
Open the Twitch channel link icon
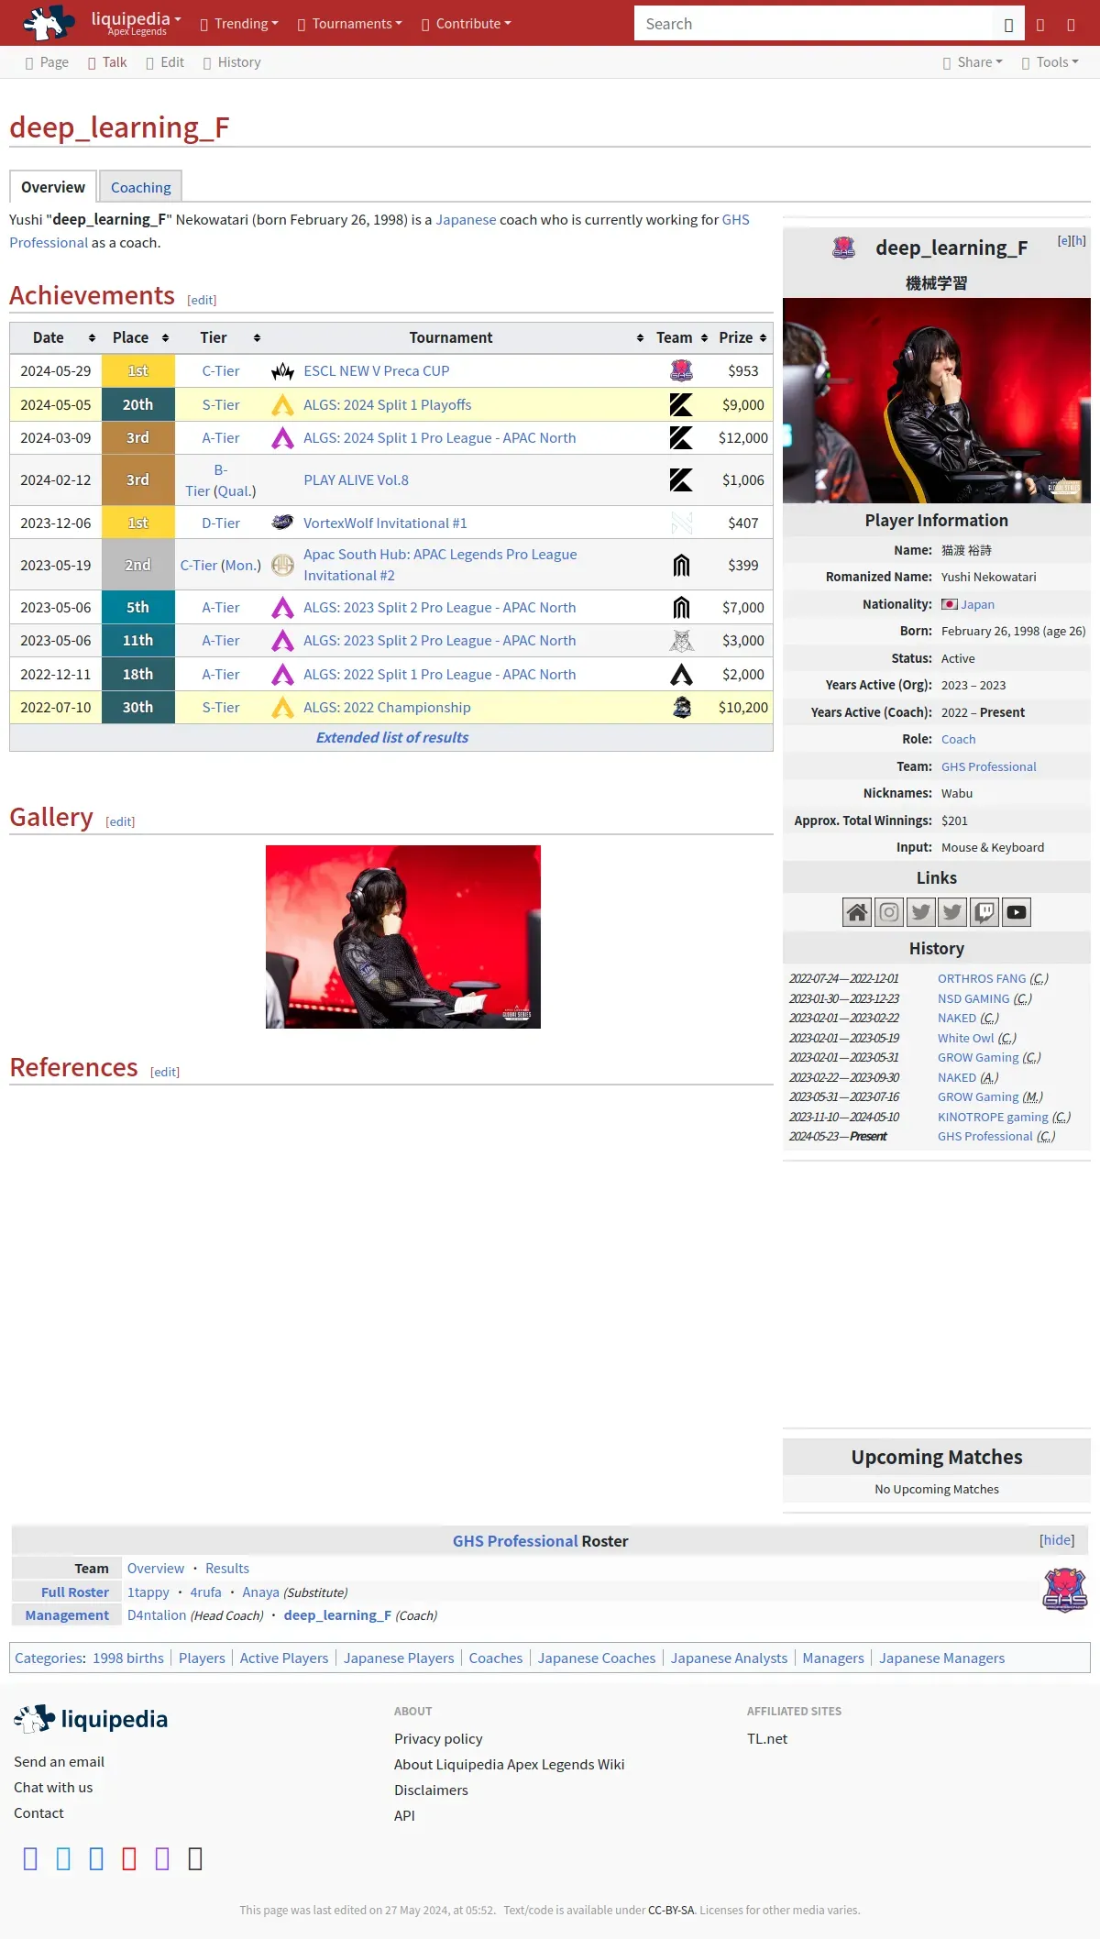pyautogui.click(x=984, y=912)
